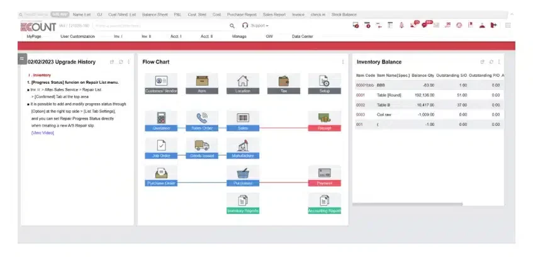The width and height of the screenshot is (533, 272).
Task: Open the Purchase Order icon
Action: pos(161,176)
